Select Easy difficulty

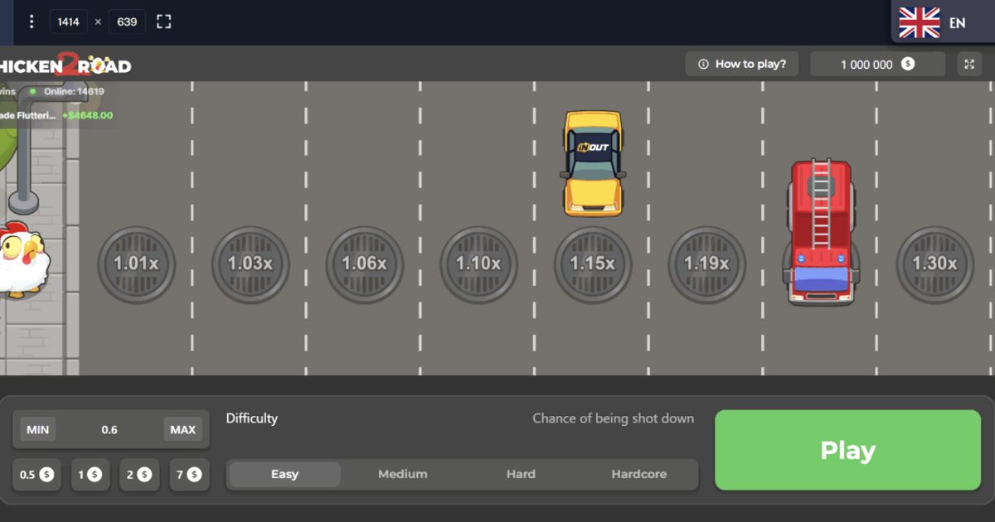click(284, 475)
